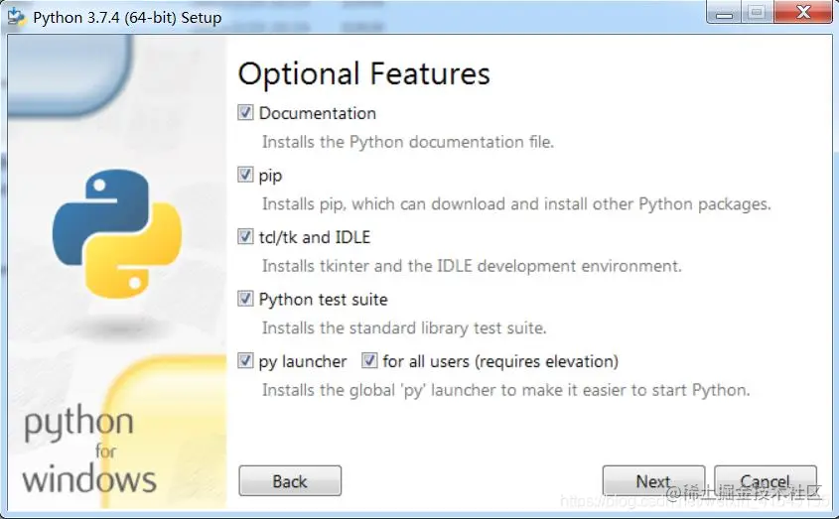Click the Python installer icon in title bar

click(x=16, y=17)
